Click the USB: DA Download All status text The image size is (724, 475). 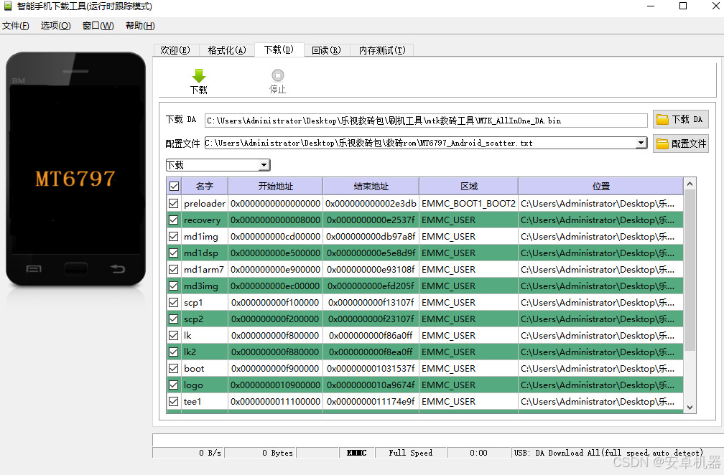click(x=608, y=453)
